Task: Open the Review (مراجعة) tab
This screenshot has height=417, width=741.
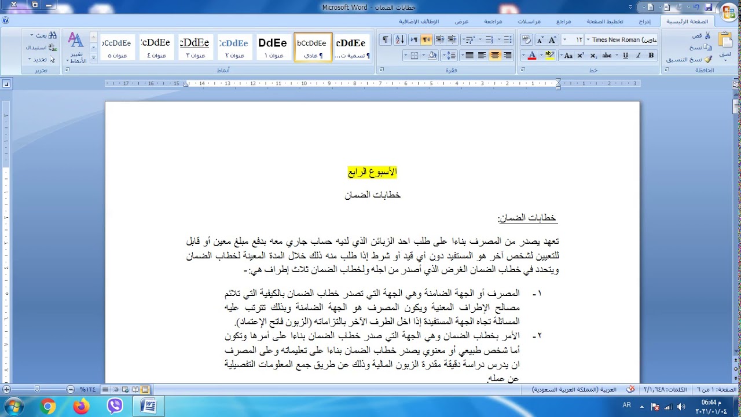Action: click(x=493, y=21)
